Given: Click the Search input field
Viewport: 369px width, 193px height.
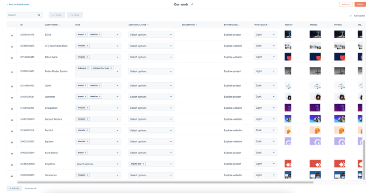Looking at the screenshot, I should 21,15.
